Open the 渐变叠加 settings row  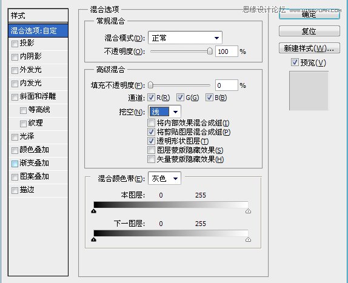(38, 164)
